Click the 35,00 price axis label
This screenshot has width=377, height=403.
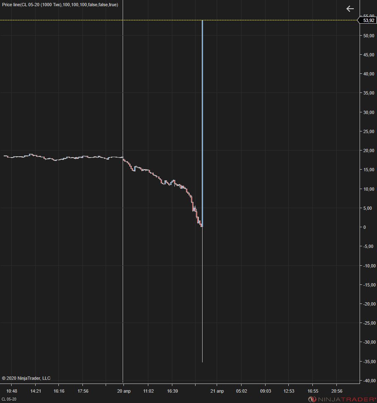(369, 93)
